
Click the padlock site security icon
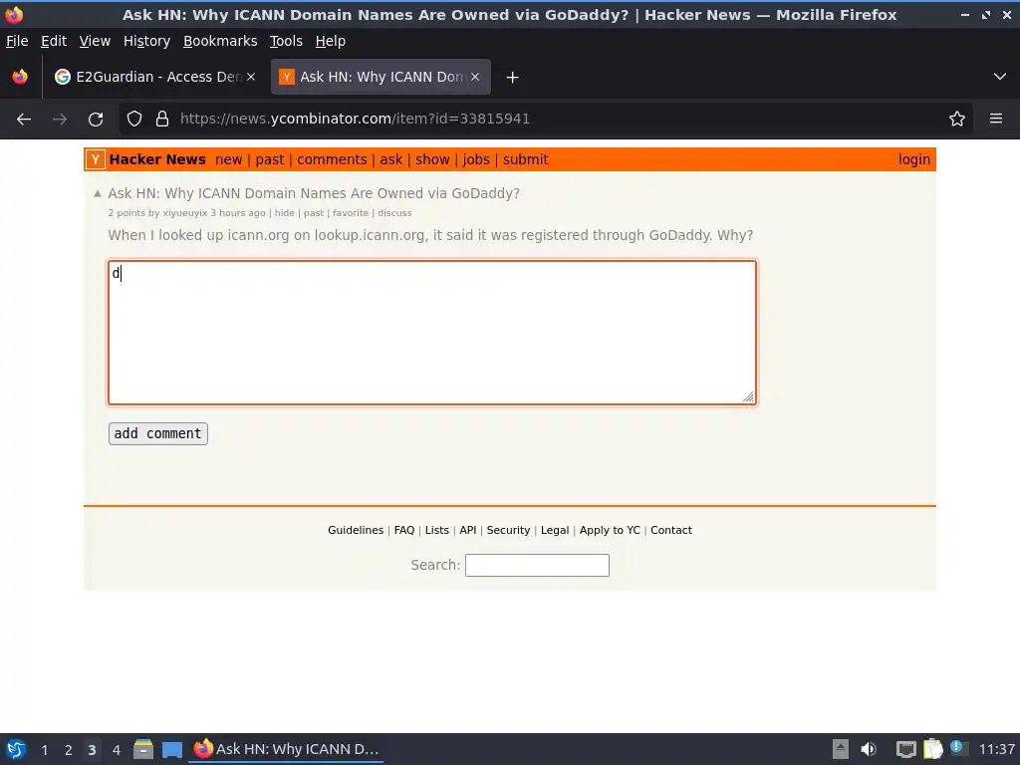[162, 120]
